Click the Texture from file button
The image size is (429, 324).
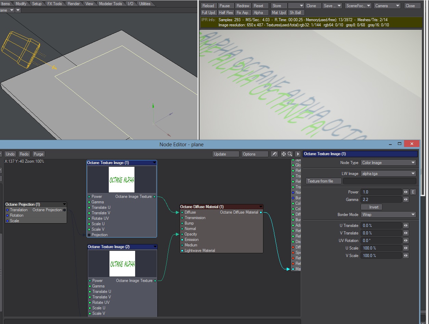point(324,181)
